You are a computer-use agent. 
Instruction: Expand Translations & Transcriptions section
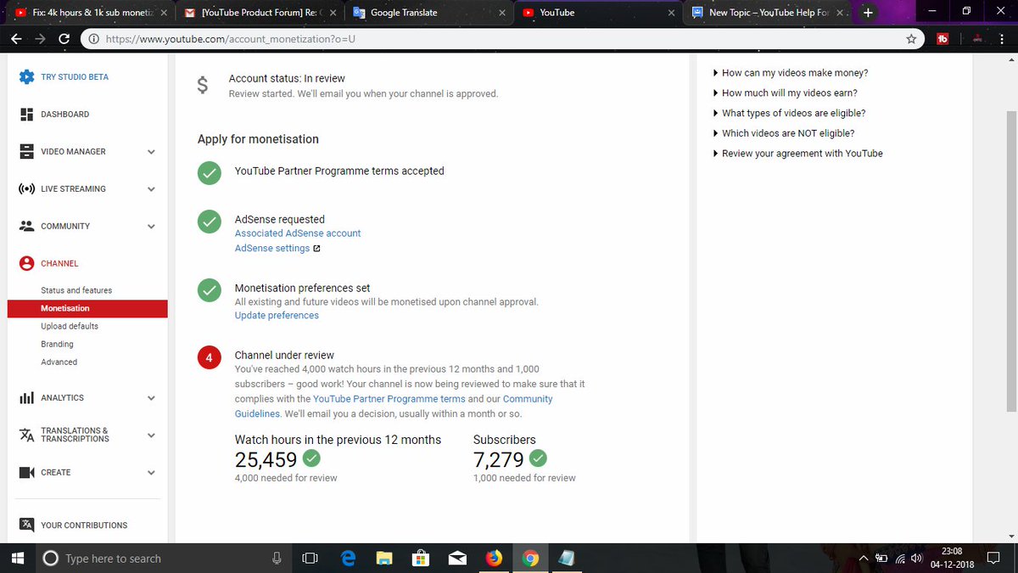(x=151, y=435)
